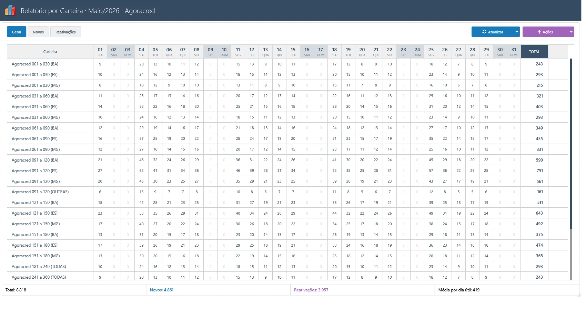Select row Agoracred 091 a 120 (ES)
This screenshot has width=586, height=310.
coord(287,171)
